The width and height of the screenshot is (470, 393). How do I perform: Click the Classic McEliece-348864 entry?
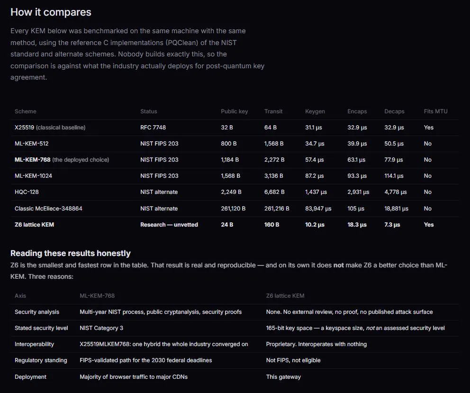coord(48,209)
